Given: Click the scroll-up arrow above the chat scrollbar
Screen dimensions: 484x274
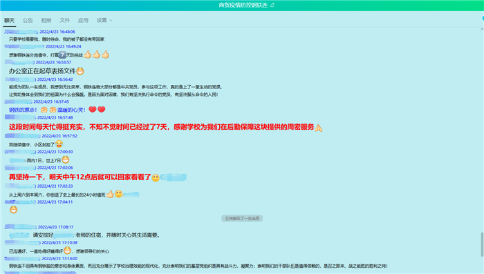Looking at the screenshot, I should 482,29.
